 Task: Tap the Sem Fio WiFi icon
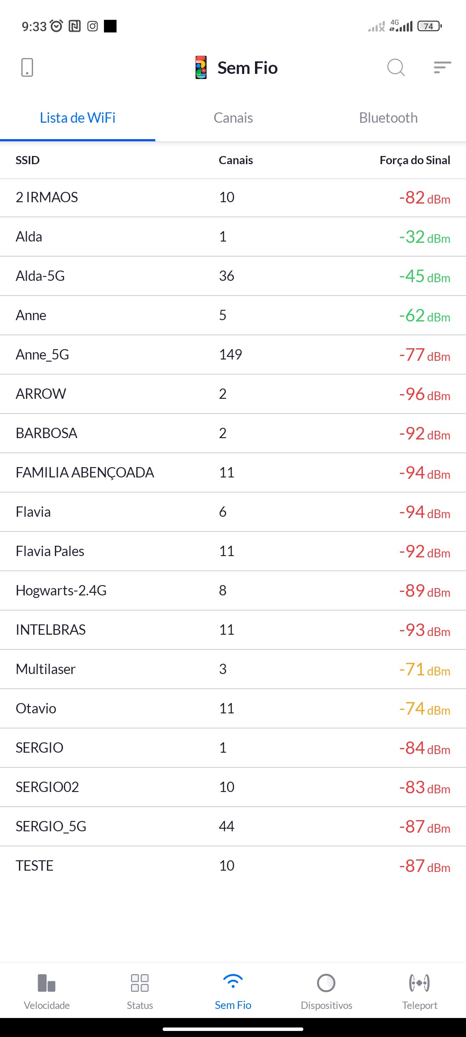[x=233, y=982]
